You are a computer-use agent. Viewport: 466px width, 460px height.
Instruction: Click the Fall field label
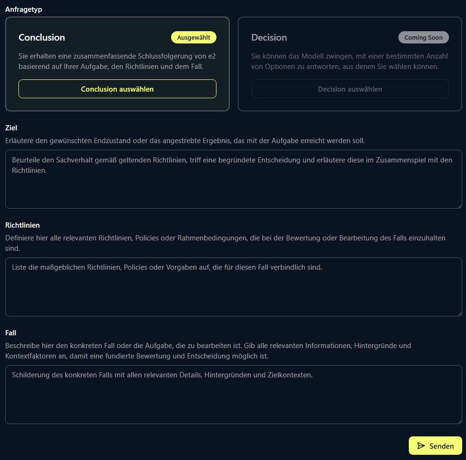pyautogui.click(x=10, y=333)
